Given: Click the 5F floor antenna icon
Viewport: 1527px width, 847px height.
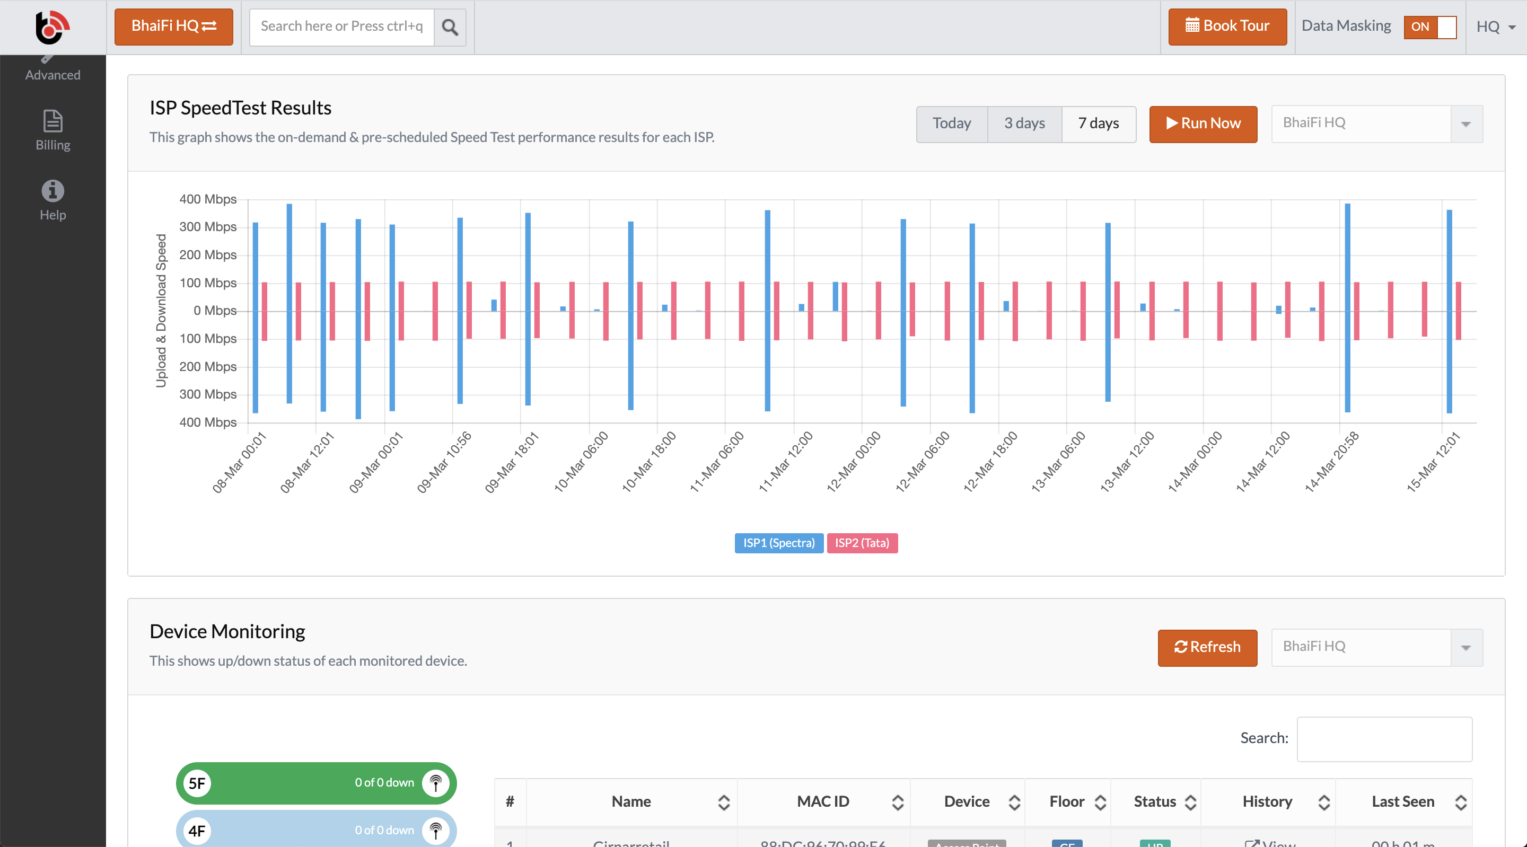Looking at the screenshot, I should tap(436, 783).
